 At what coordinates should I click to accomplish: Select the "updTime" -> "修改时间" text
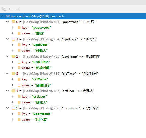pos(81,56)
